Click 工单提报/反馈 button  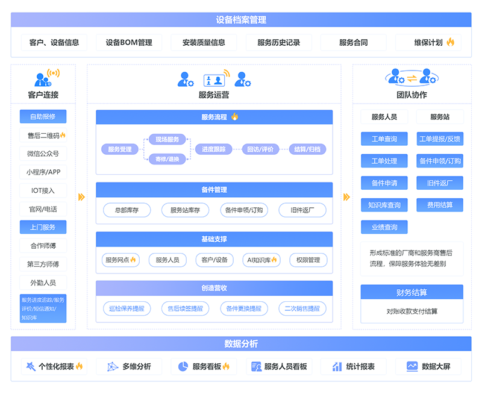tap(440, 139)
